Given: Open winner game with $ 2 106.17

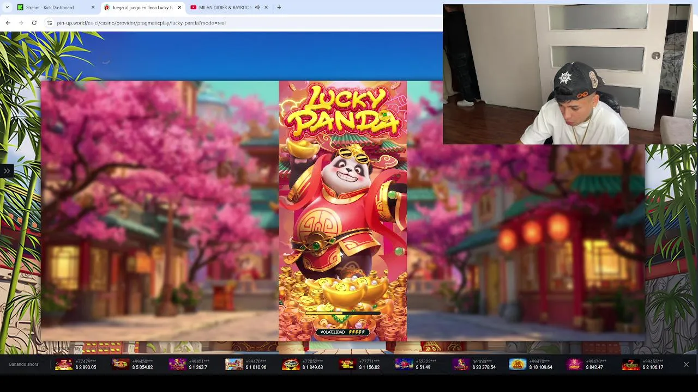Looking at the screenshot, I should pos(643,364).
